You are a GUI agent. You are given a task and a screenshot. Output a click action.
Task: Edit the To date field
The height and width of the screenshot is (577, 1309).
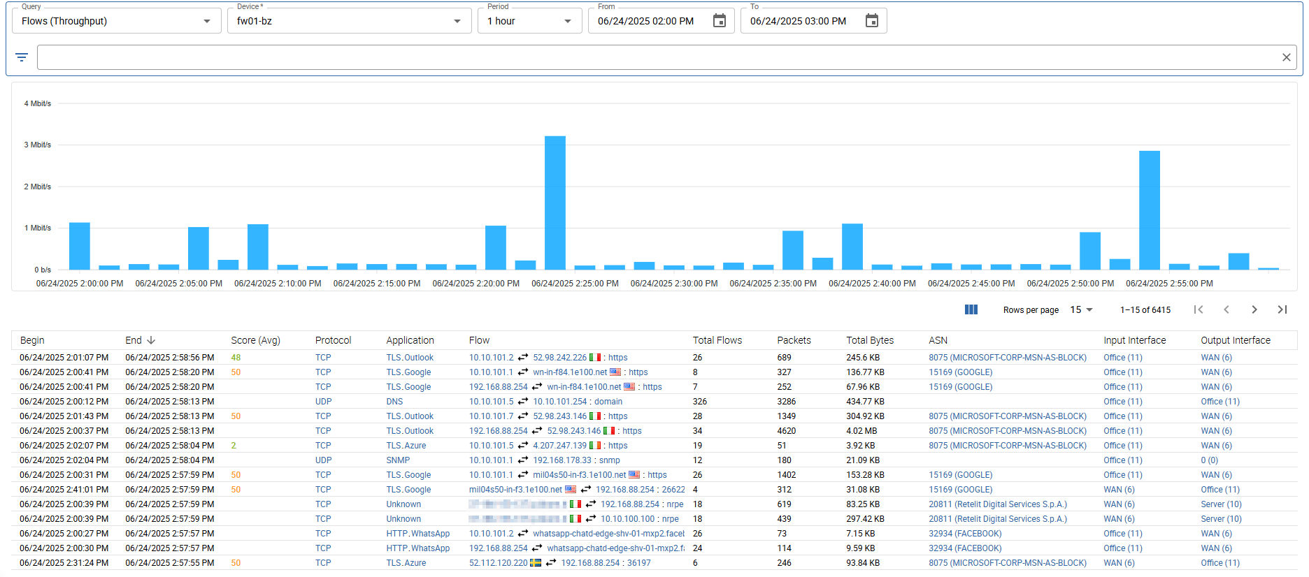(x=798, y=21)
